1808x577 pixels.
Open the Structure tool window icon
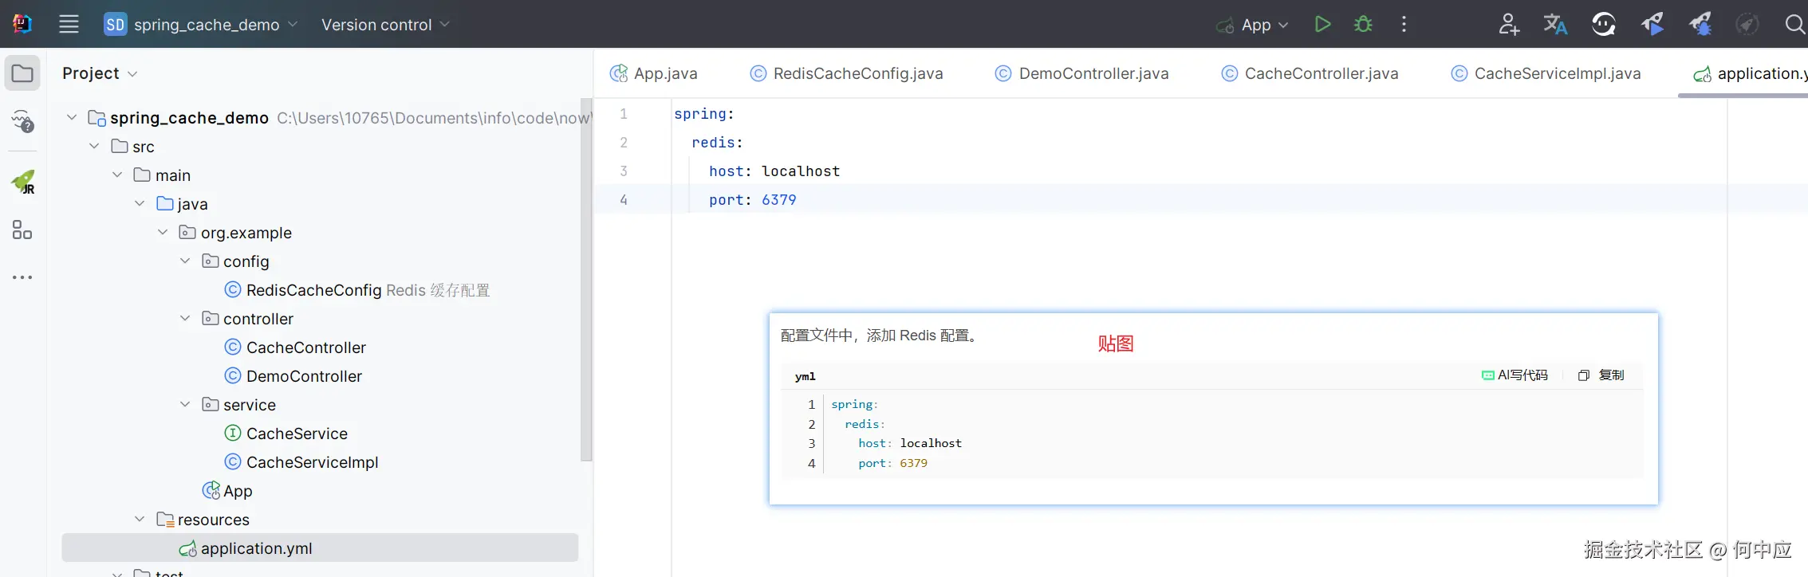(x=22, y=230)
